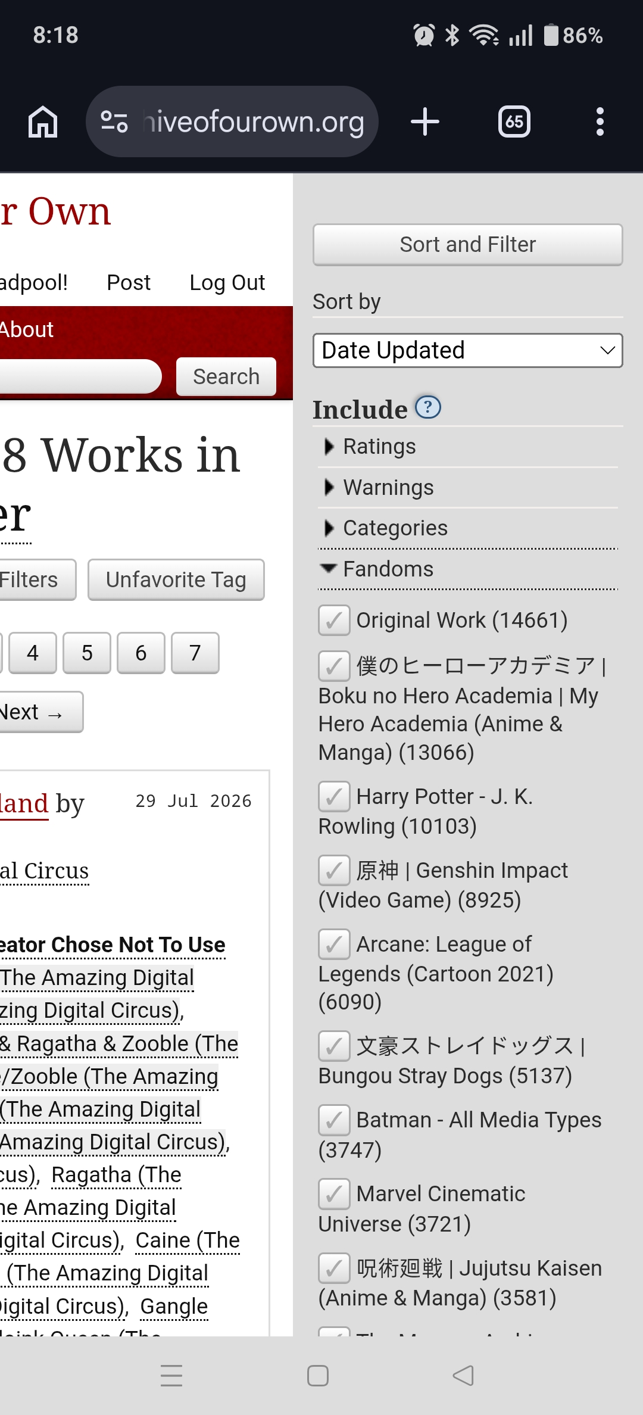
Task: Open the Caine (The tag link
Action: click(x=188, y=1241)
